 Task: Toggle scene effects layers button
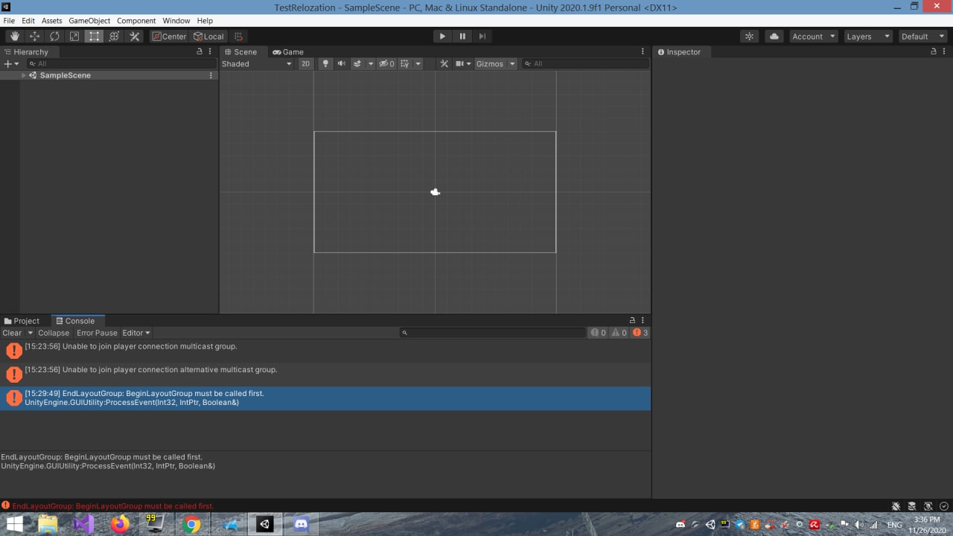[357, 64]
